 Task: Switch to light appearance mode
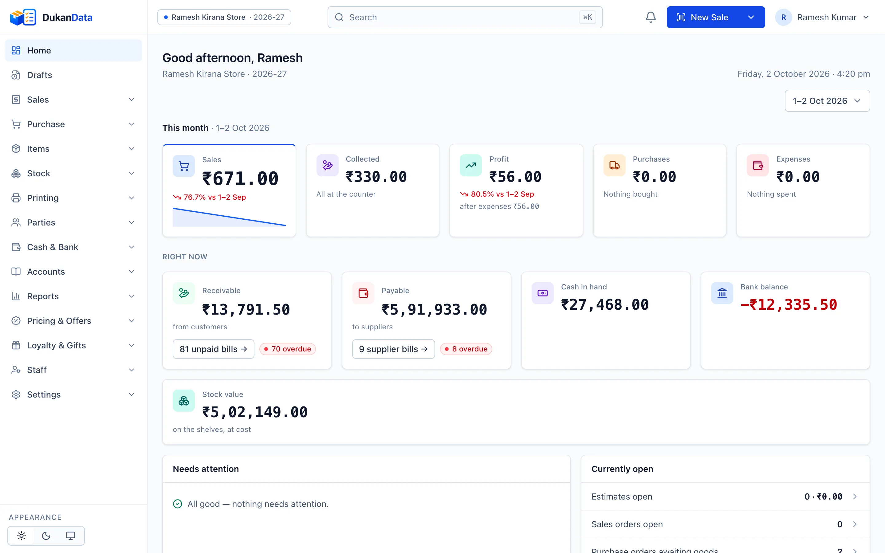(x=22, y=536)
